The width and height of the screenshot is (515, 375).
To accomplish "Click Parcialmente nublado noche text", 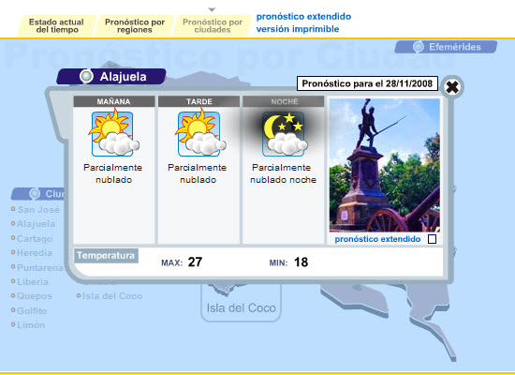I will point(283,173).
